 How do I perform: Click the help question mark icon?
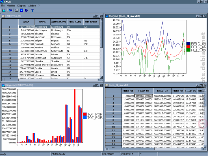coord(32,10)
